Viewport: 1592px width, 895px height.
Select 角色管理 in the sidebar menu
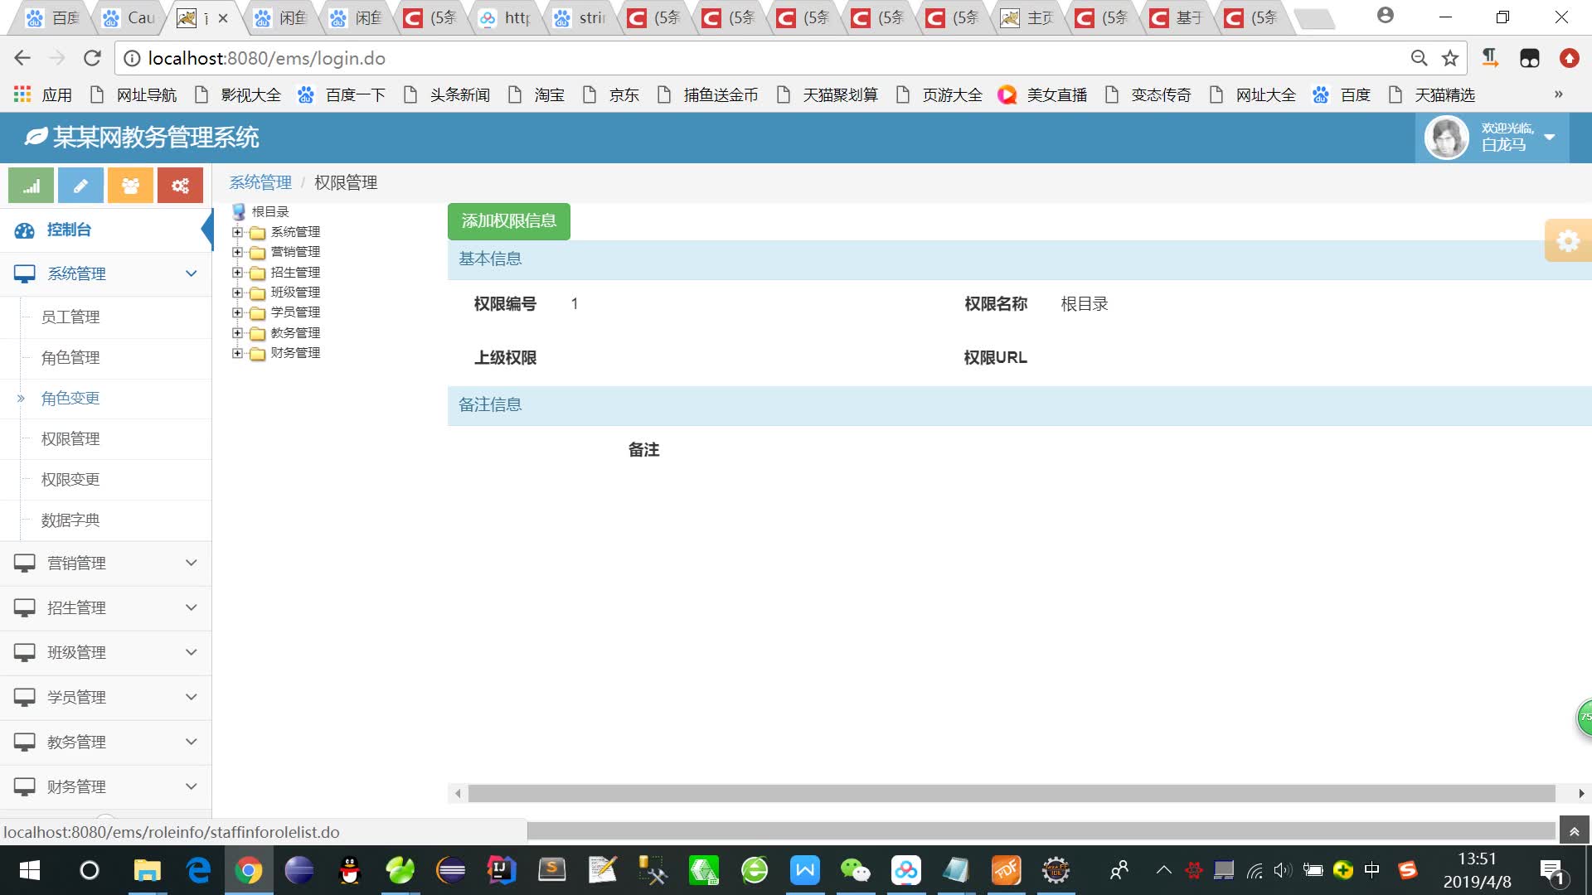click(x=70, y=358)
